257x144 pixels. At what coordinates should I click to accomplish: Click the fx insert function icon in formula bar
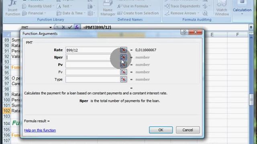coord(77,27)
